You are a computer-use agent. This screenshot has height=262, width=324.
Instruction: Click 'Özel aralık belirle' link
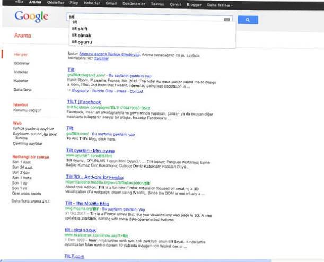27,194
